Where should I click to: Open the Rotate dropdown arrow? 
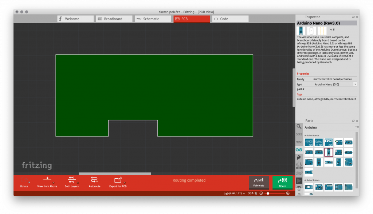pos(29,182)
